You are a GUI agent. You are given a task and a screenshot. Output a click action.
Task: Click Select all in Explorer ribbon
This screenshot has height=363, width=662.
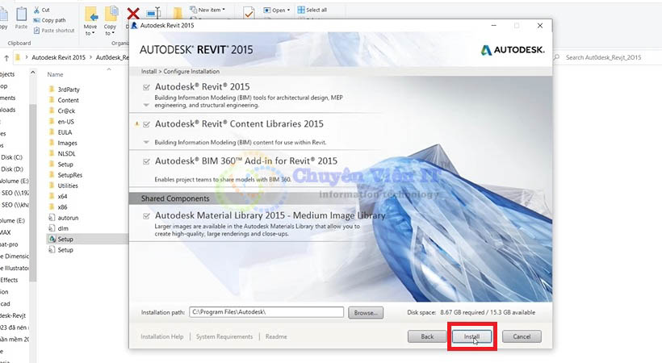(x=312, y=10)
